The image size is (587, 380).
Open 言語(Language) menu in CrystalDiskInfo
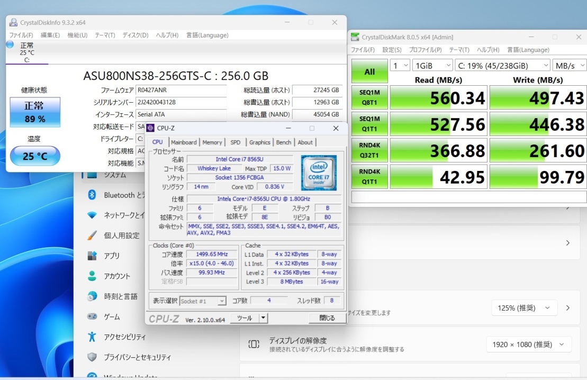207,35
